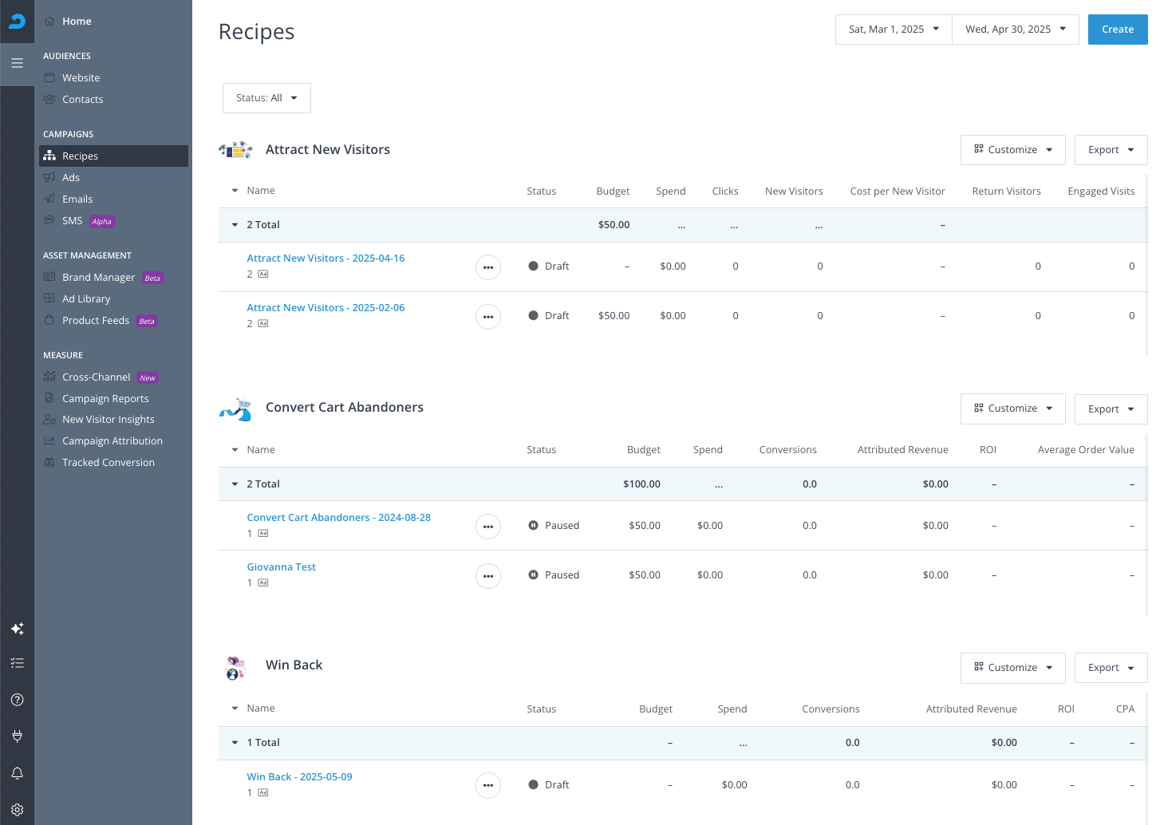This screenshot has height=825, width=1156.
Task: Open Tracked Conversion
Action: (108, 463)
